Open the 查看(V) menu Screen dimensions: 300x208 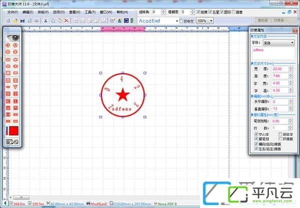click(74, 12)
